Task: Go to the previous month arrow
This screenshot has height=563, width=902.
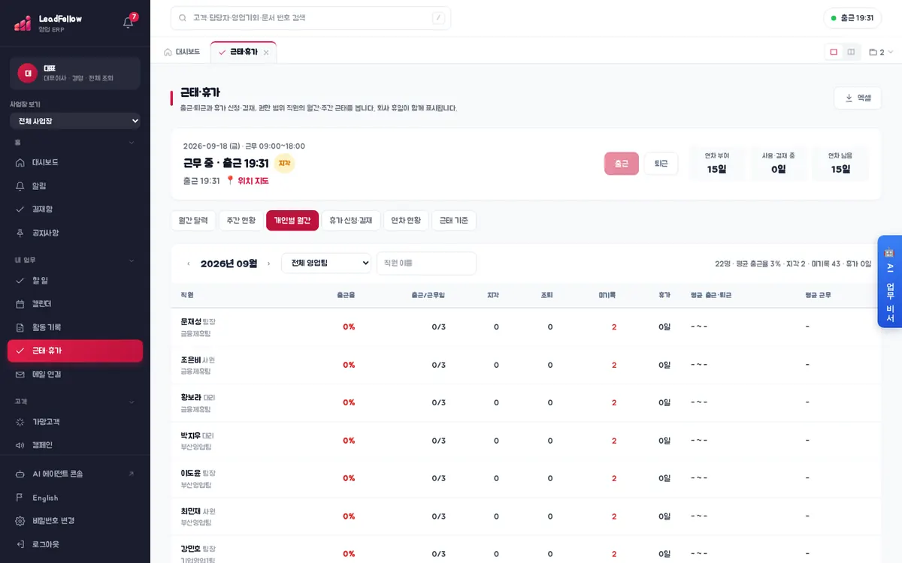Action: click(x=189, y=263)
